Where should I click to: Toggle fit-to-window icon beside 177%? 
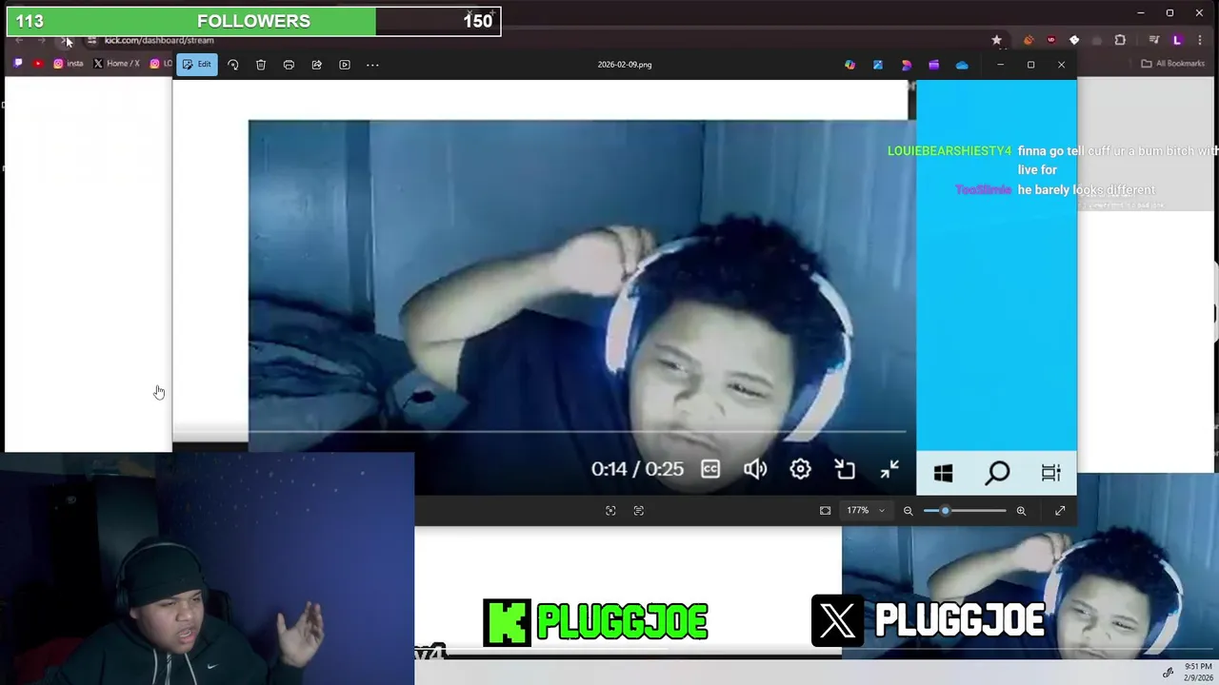[826, 511]
